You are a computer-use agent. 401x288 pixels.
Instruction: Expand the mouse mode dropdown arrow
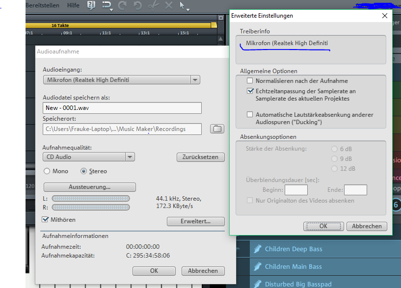[188, 10]
